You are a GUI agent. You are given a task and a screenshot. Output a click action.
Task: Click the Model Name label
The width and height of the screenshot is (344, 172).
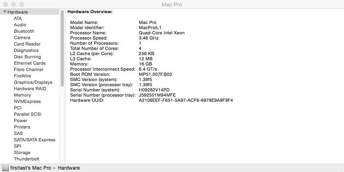84,22
